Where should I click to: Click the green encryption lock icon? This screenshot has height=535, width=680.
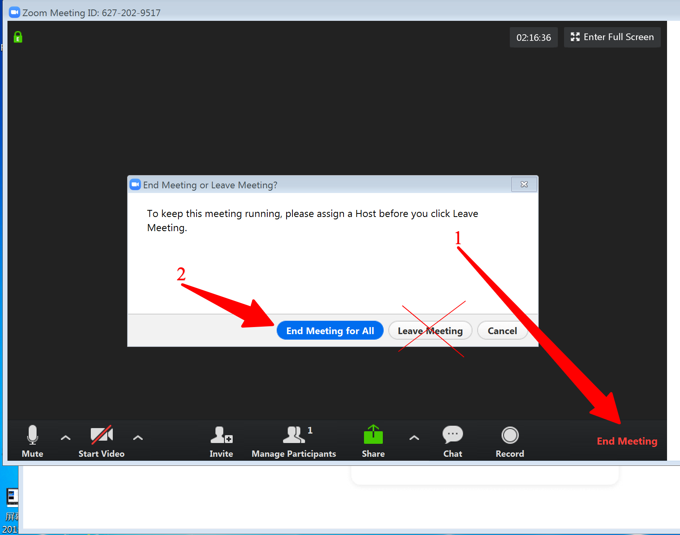(x=18, y=37)
